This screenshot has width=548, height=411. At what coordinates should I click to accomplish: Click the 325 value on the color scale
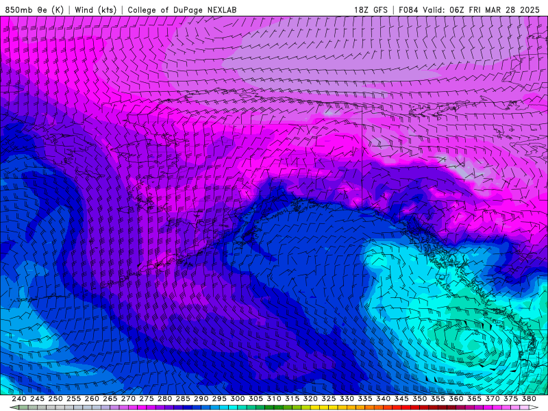[x=329, y=399]
